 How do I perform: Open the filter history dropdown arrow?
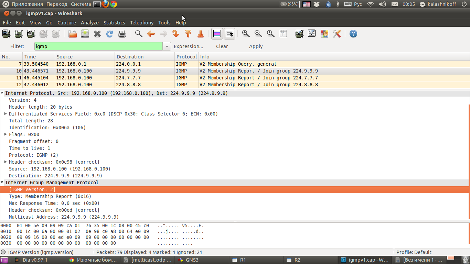167,46
